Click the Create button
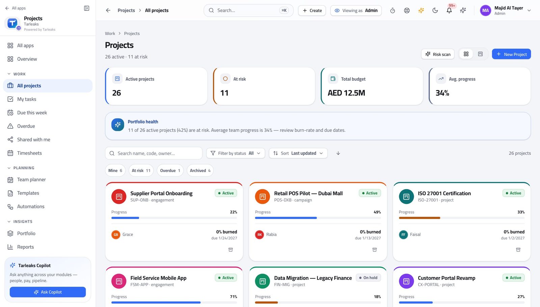540x307 pixels. (312, 10)
